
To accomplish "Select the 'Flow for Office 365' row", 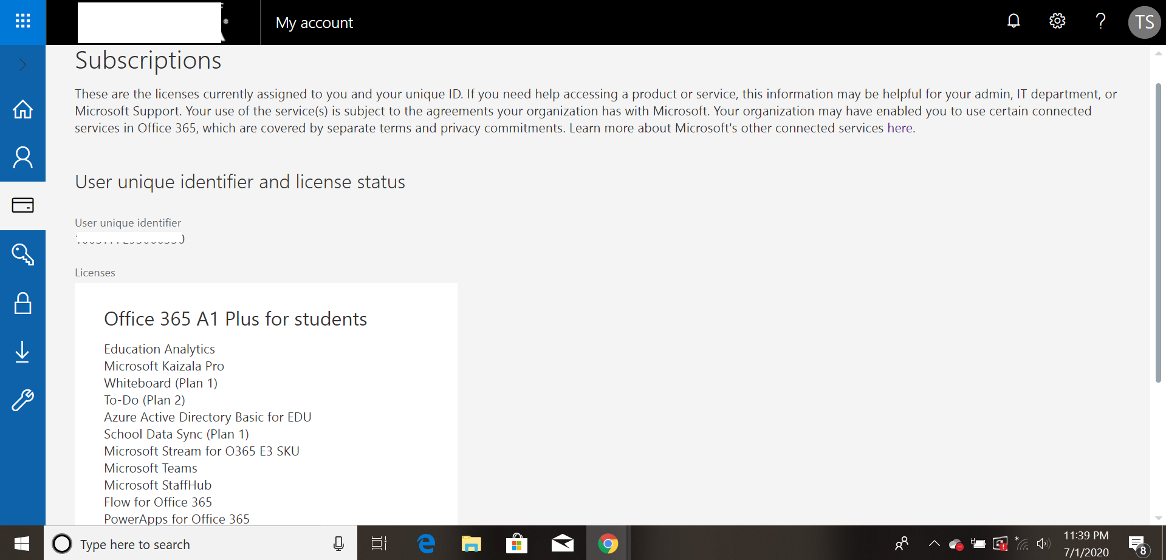I will (x=158, y=502).
